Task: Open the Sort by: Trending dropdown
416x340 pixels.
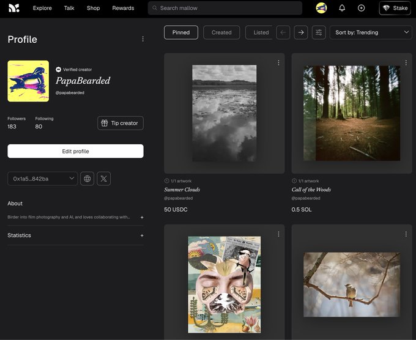Action: 371,32
